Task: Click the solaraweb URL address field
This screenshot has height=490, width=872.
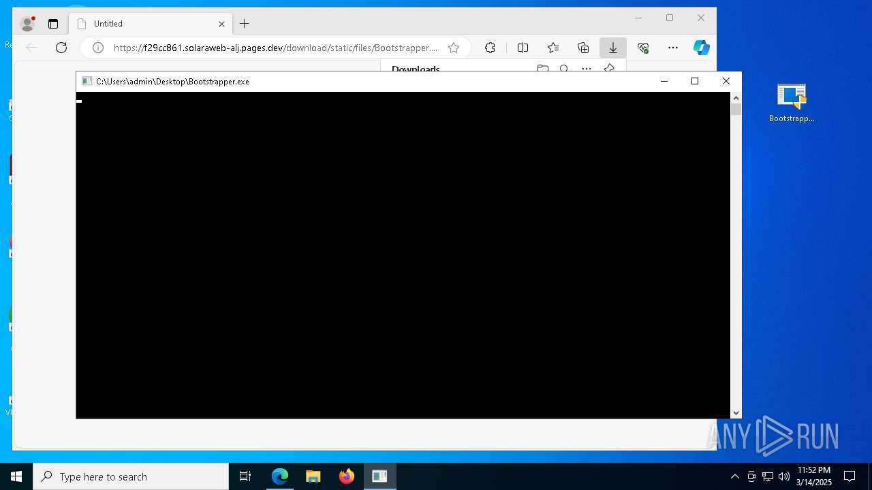Action: [275, 48]
